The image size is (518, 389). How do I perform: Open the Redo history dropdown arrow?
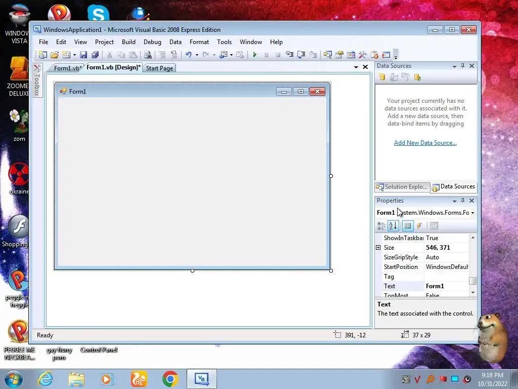coord(214,55)
